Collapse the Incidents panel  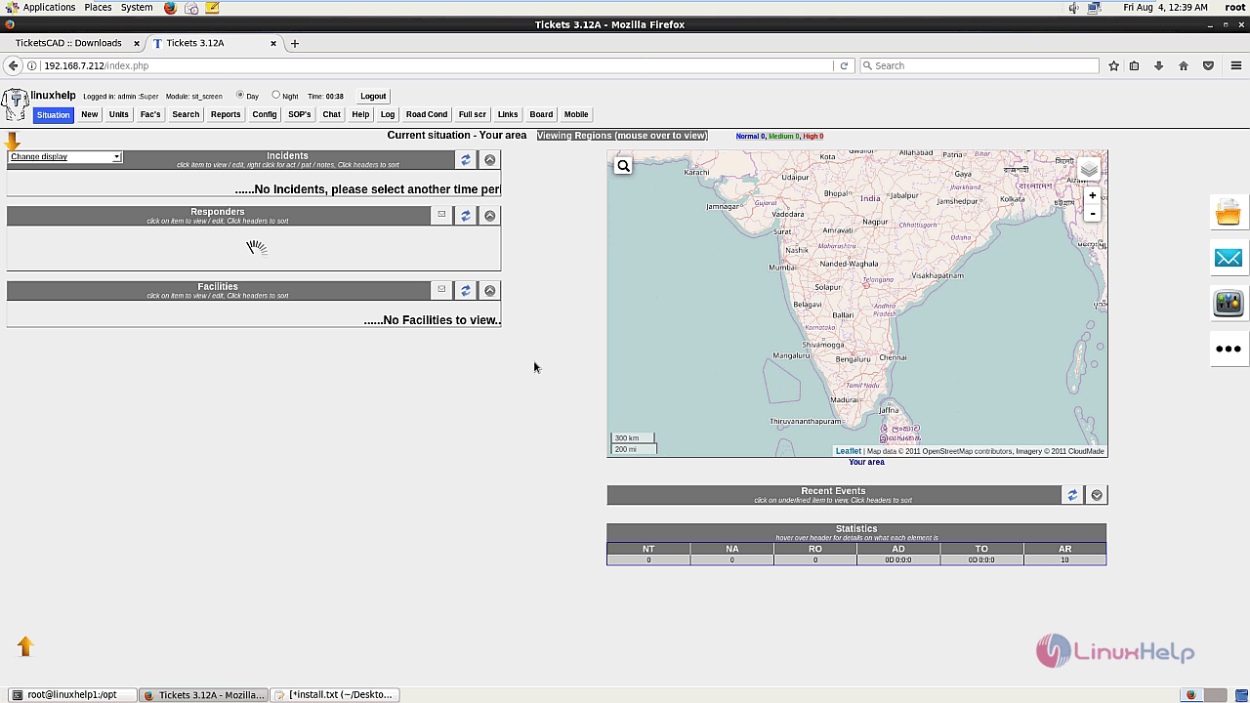(490, 160)
